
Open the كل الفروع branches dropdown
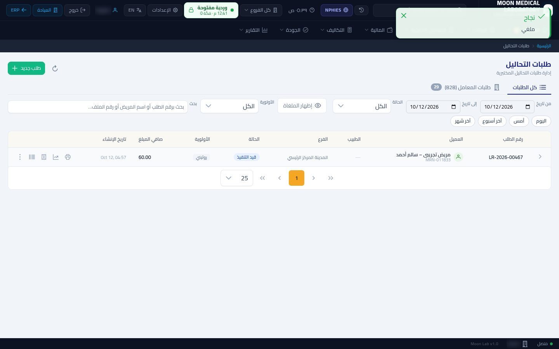(261, 10)
